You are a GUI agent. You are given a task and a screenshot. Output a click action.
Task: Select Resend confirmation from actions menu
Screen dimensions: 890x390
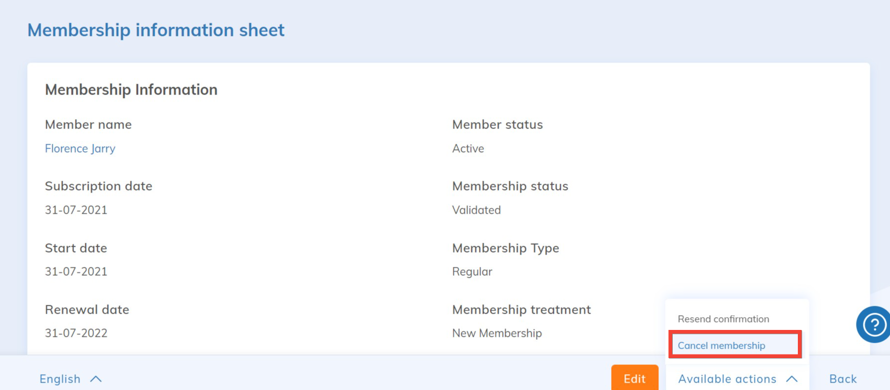coord(723,319)
